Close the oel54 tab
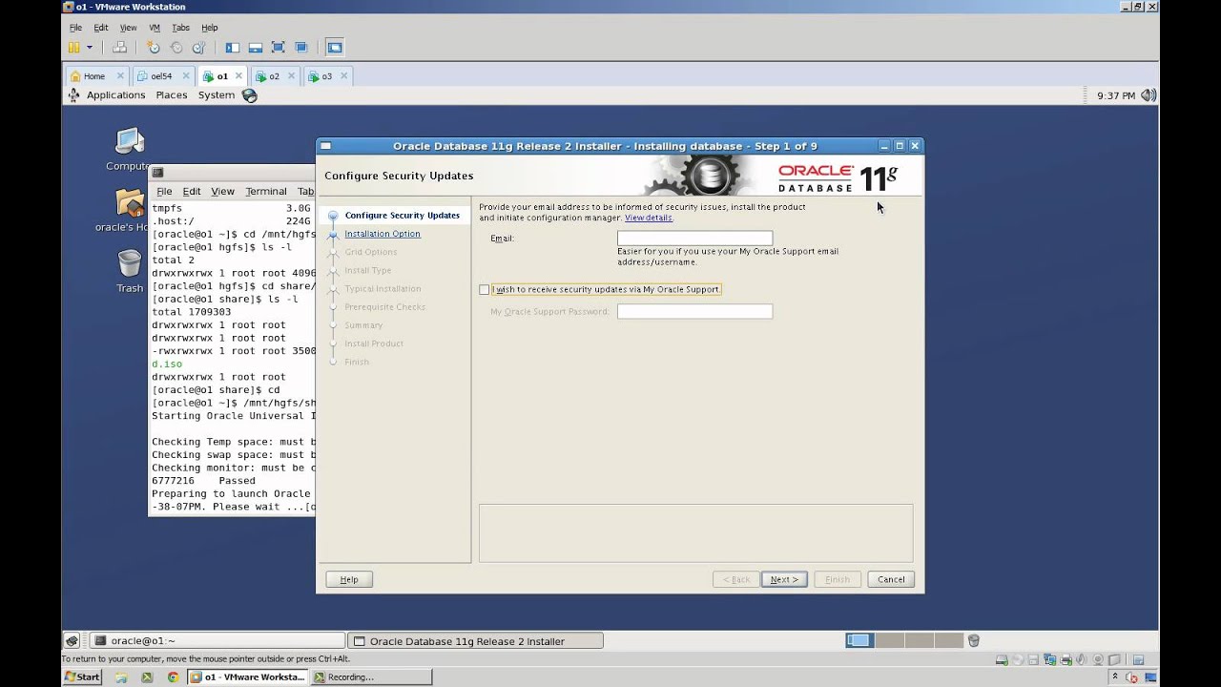 point(186,76)
